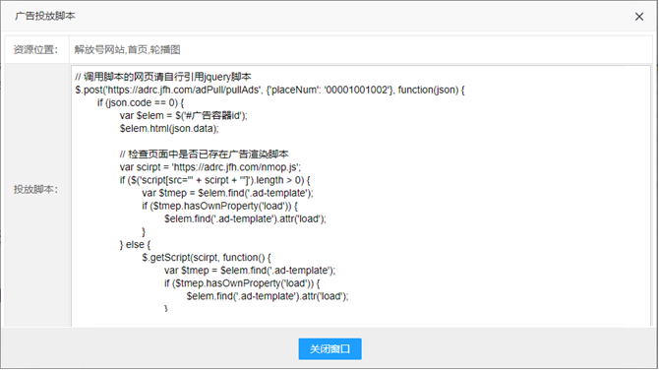Click the 投放脚本 label
The width and height of the screenshot is (659, 371).
pos(35,189)
